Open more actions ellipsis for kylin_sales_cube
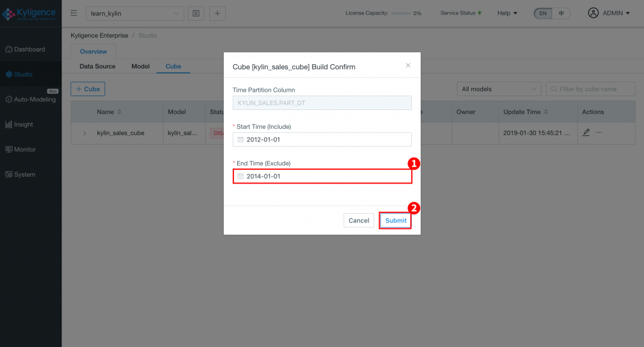The height and width of the screenshot is (347, 644). tap(599, 133)
